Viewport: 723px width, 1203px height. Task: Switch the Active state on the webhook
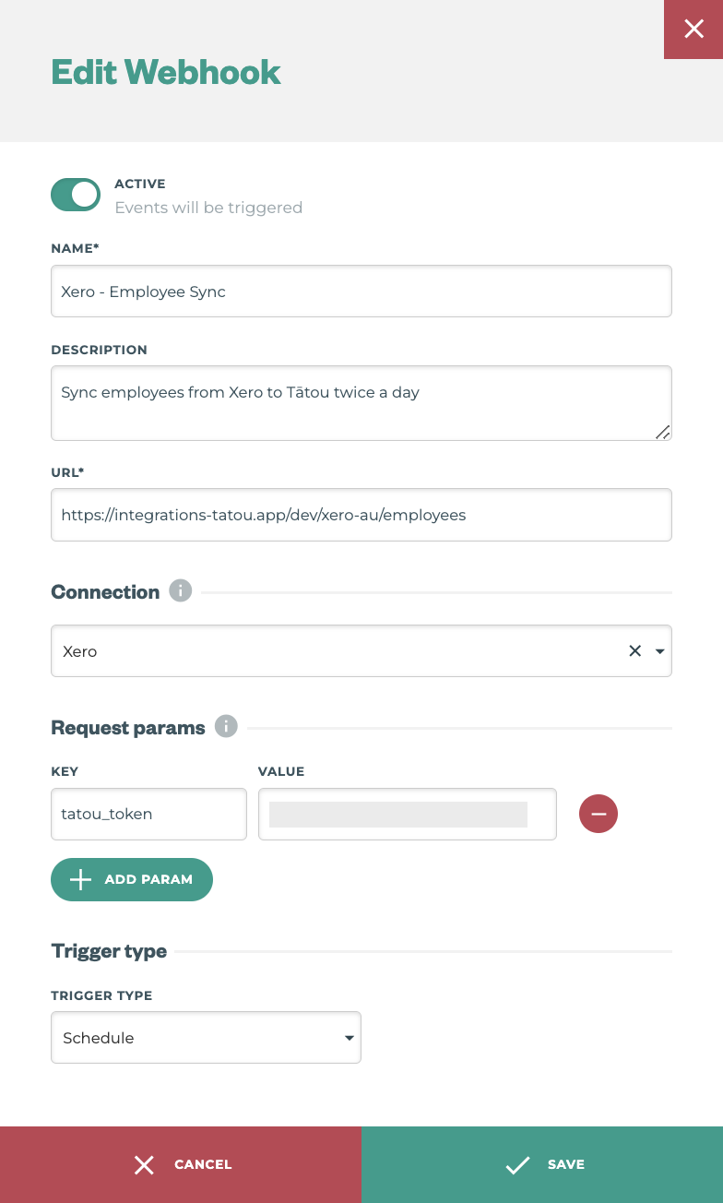pyautogui.click(x=75, y=194)
